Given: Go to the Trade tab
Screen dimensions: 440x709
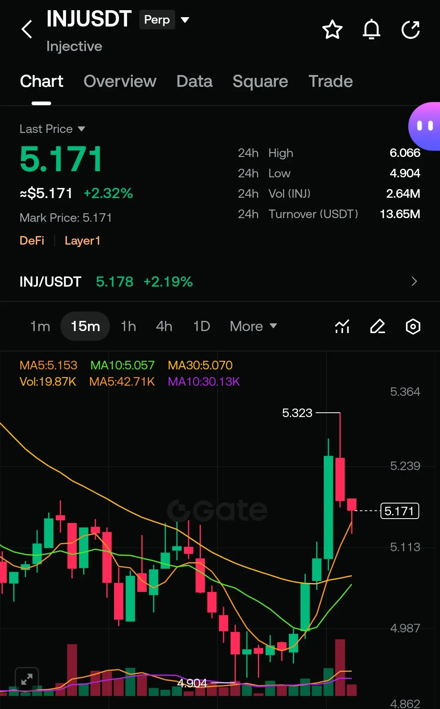Looking at the screenshot, I should 330,82.
